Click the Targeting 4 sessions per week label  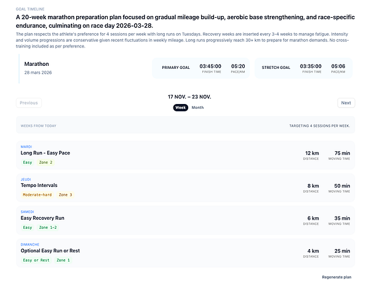pos(319,126)
